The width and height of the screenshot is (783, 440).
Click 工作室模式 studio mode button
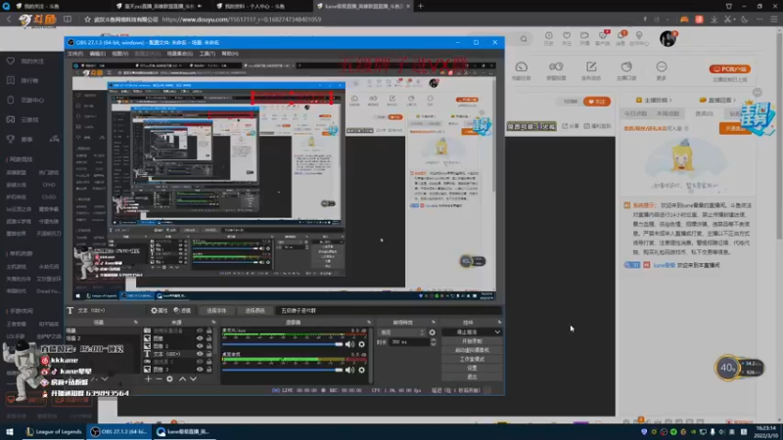click(472, 359)
